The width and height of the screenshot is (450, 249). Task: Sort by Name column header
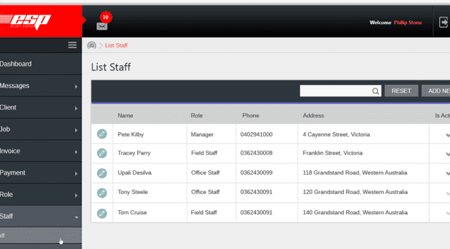[125, 116]
